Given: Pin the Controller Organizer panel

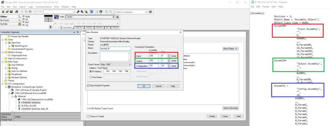Looking at the screenshot, I should (x=78, y=32).
